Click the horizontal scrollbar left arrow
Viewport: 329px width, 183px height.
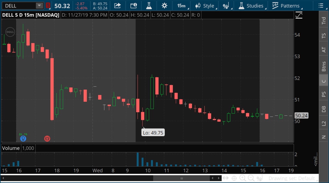(3, 178)
